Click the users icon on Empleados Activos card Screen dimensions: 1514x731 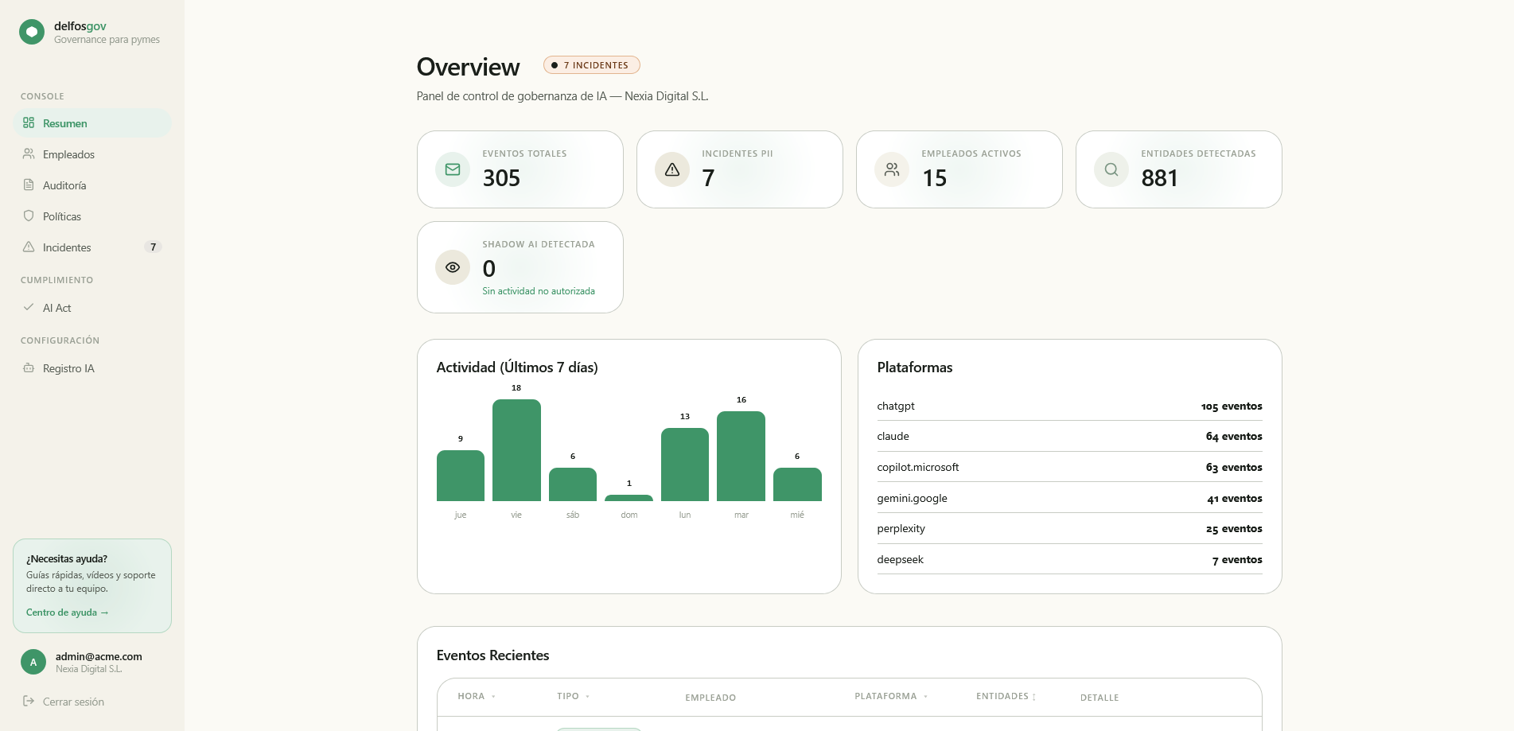[892, 169]
